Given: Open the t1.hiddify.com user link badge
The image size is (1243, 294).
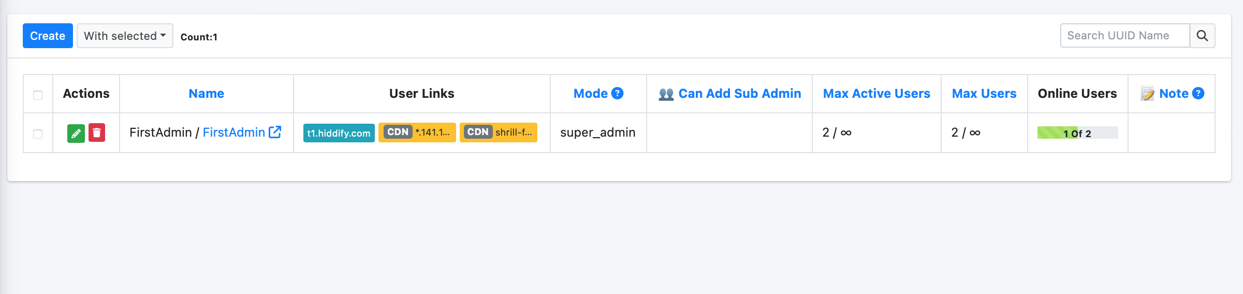Looking at the screenshot, I should [339, 133].
